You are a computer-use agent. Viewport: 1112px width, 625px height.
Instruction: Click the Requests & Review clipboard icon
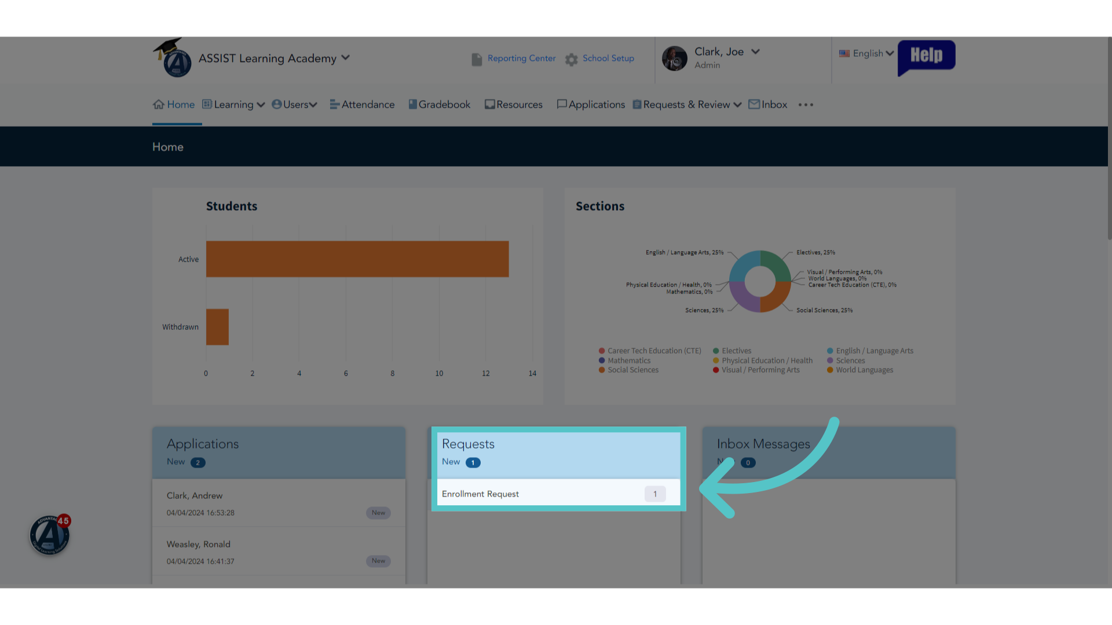(x=637, y=104)
